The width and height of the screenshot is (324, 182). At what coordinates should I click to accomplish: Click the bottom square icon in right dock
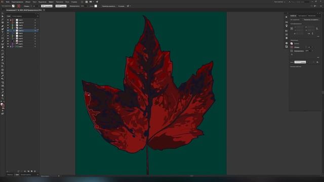(x=287, y=47)
